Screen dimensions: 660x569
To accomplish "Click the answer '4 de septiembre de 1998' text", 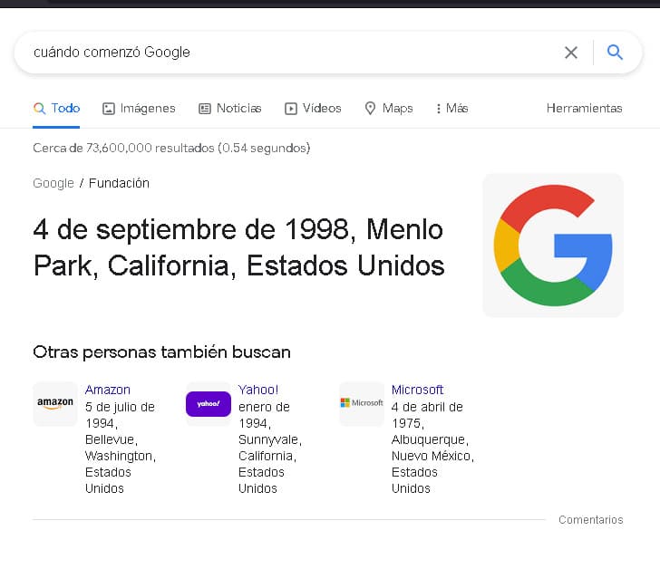I will click(190, 229).
